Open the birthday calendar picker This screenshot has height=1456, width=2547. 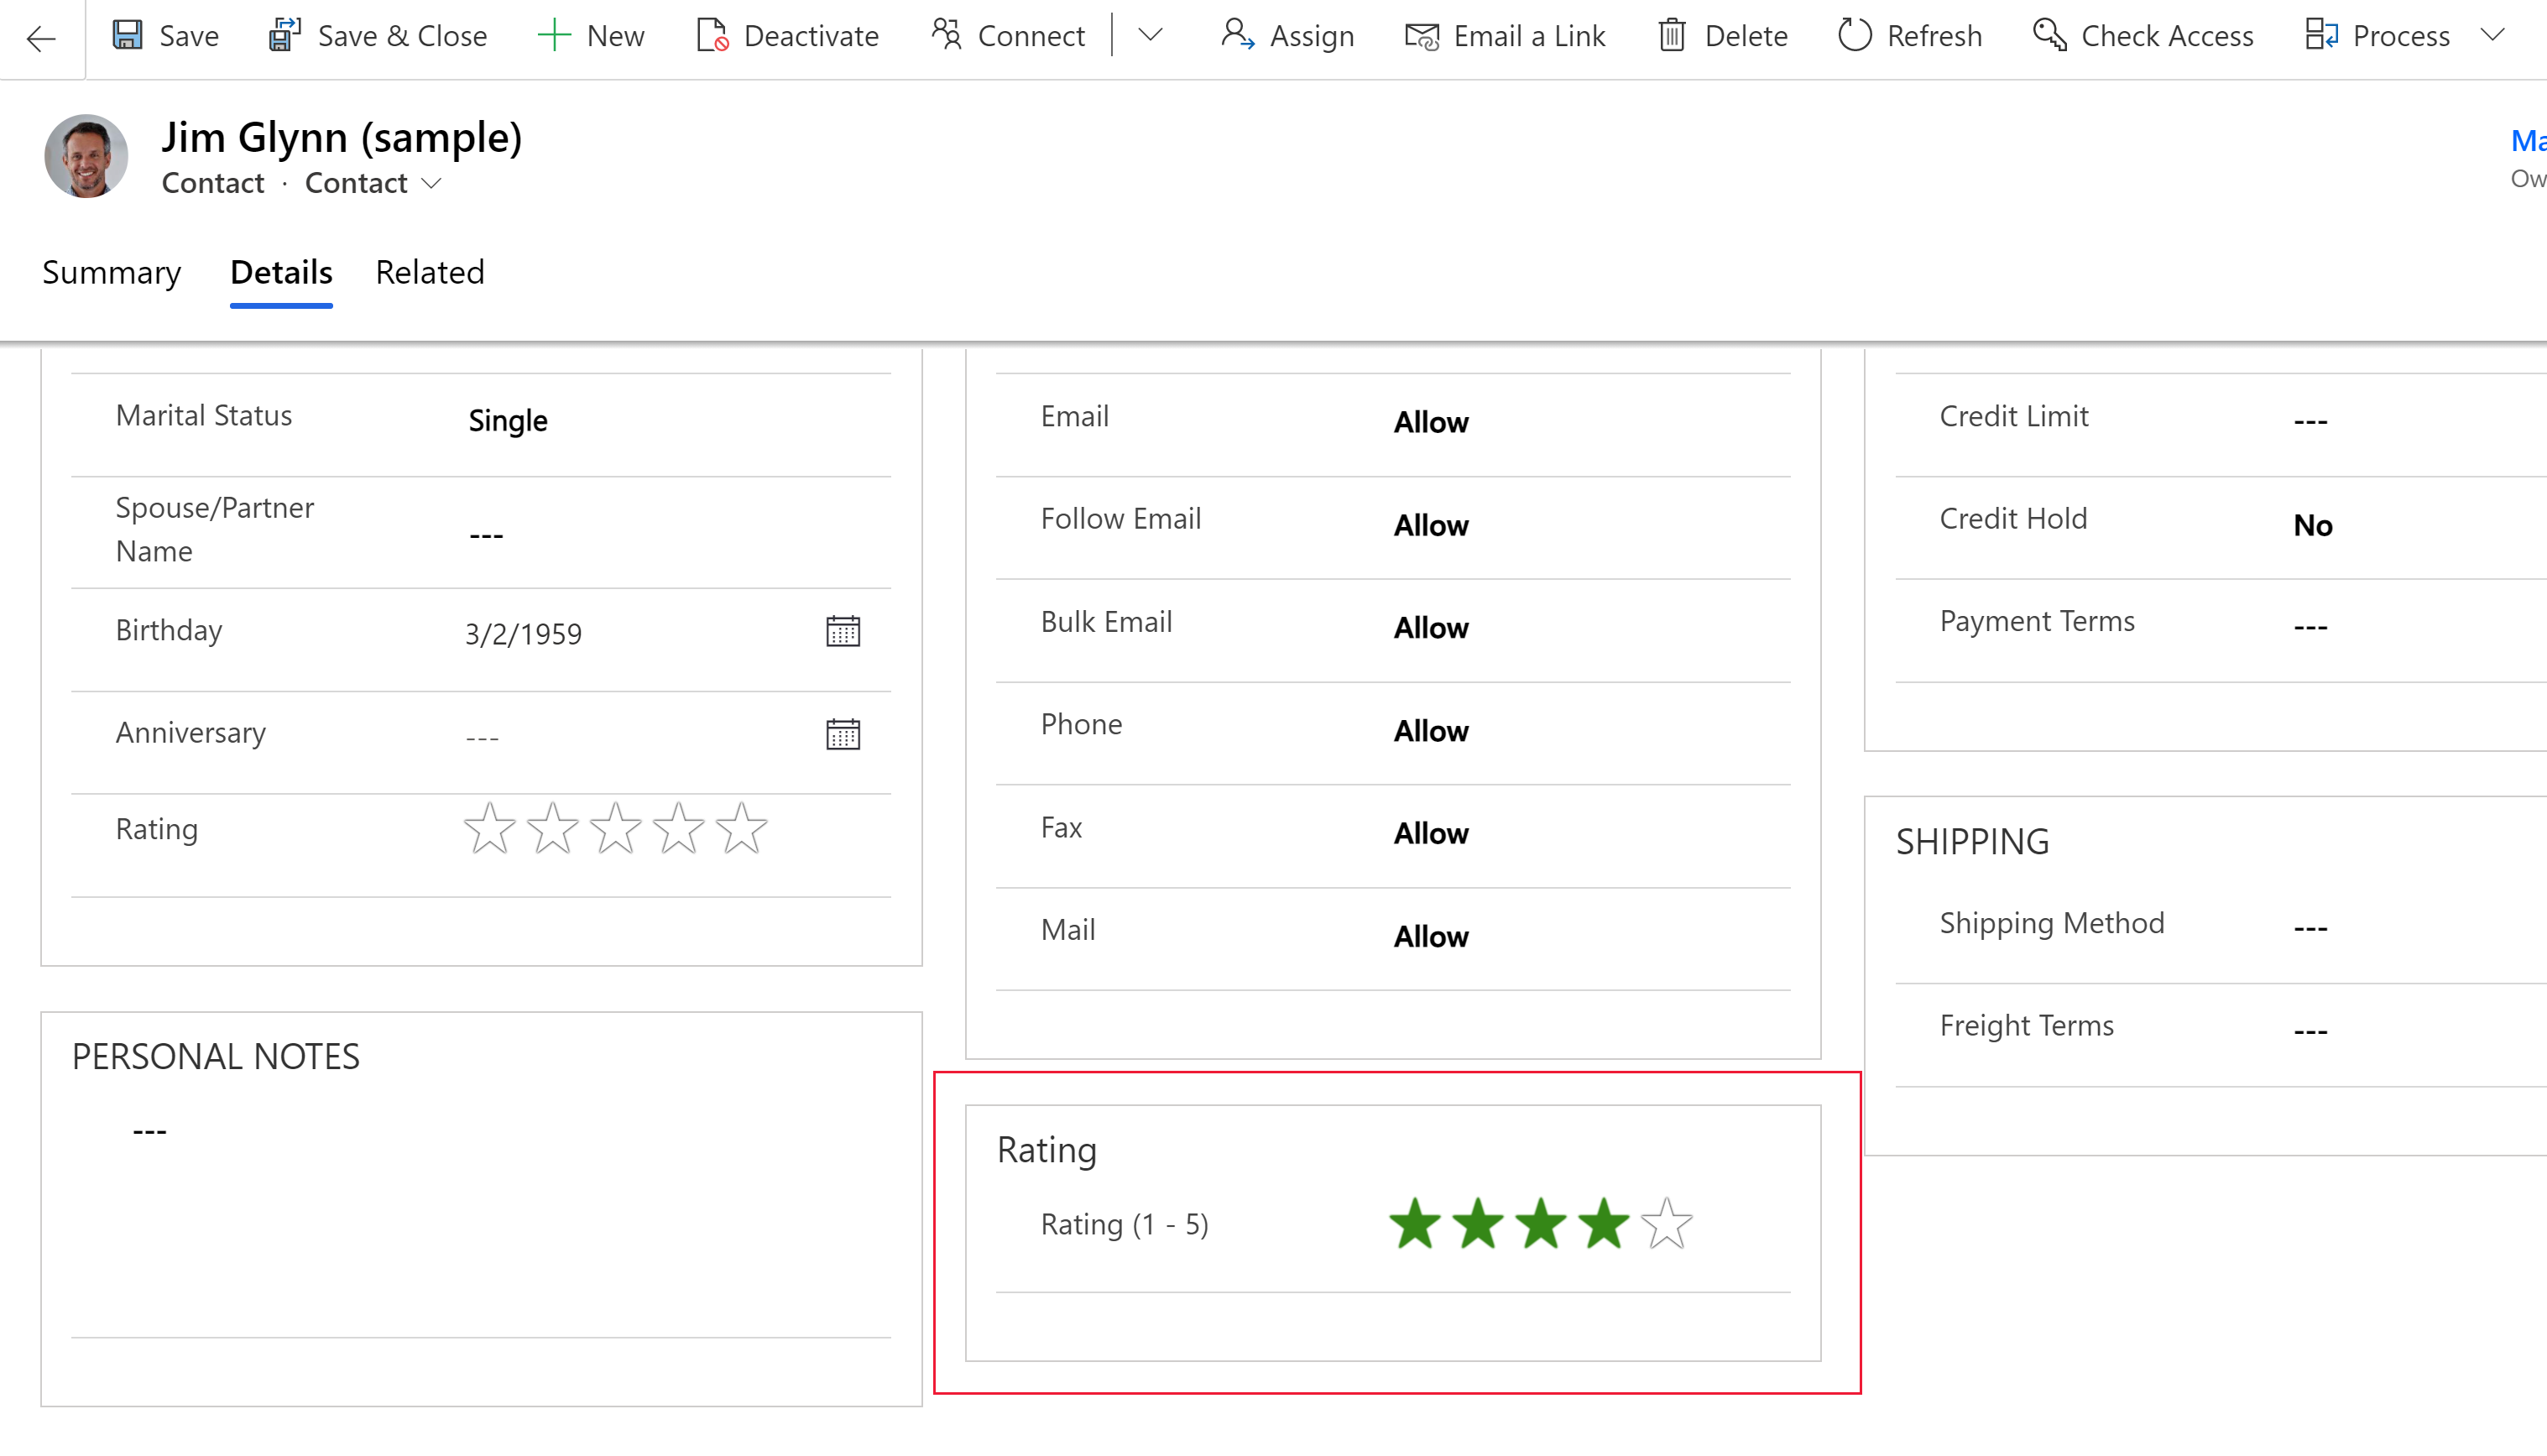[843, 632]
